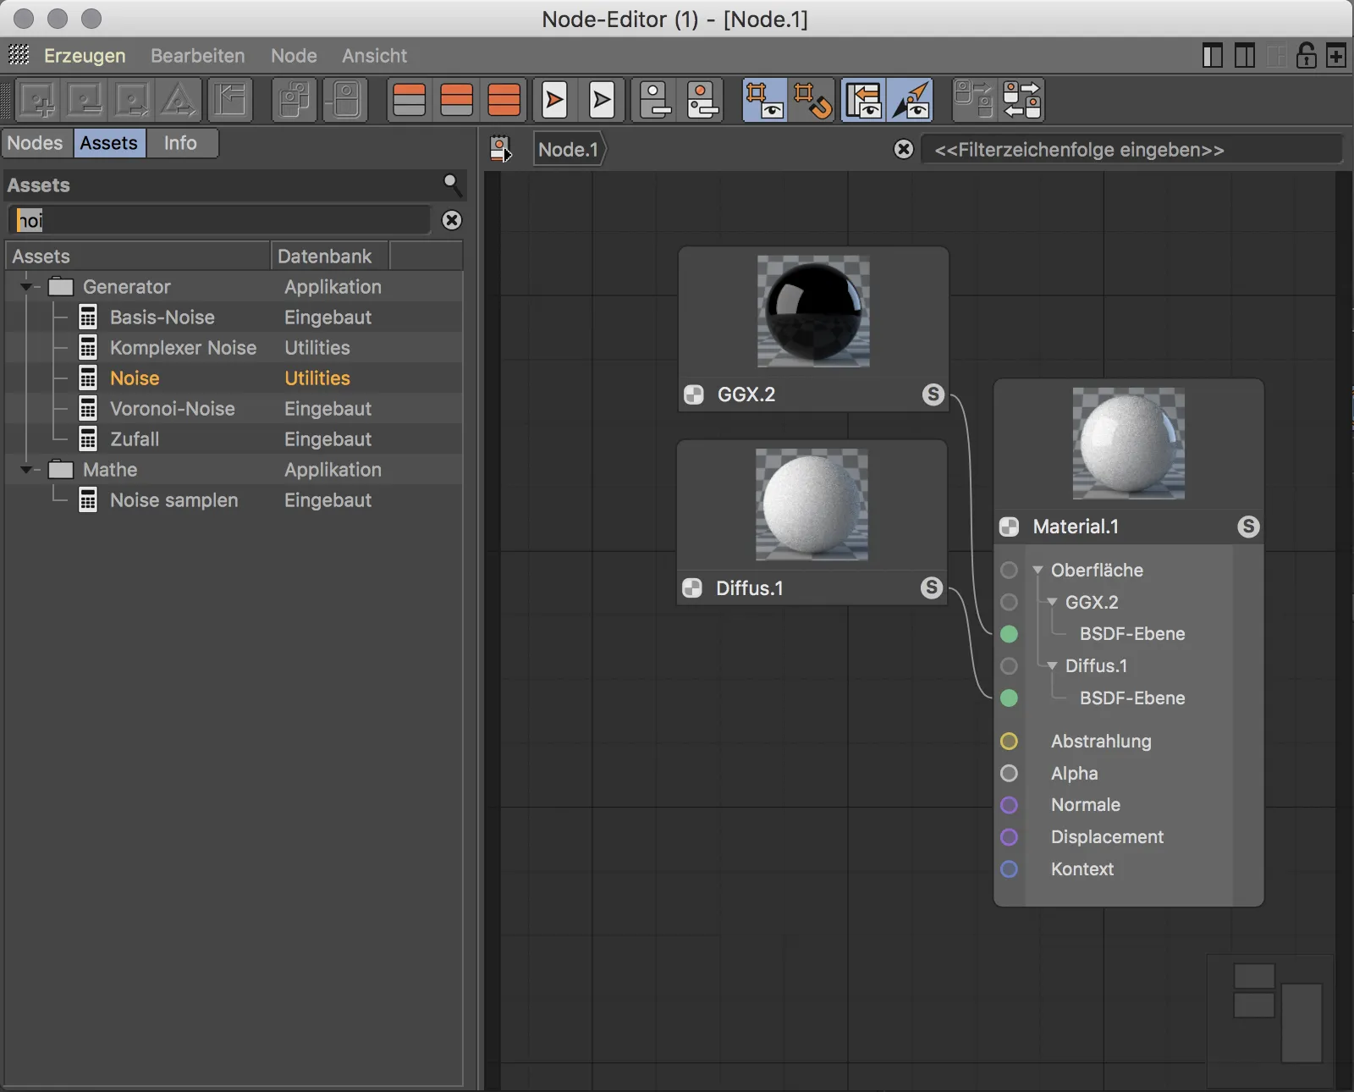Image resolution: width=1354 pixels, height=1092 pixels.
Task: Open the Erzeugen menu
Action: coord(85,56)
